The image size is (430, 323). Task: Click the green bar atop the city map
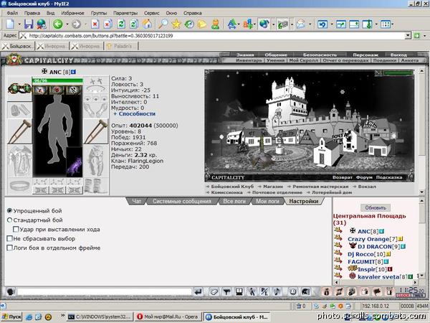[398, 72]
